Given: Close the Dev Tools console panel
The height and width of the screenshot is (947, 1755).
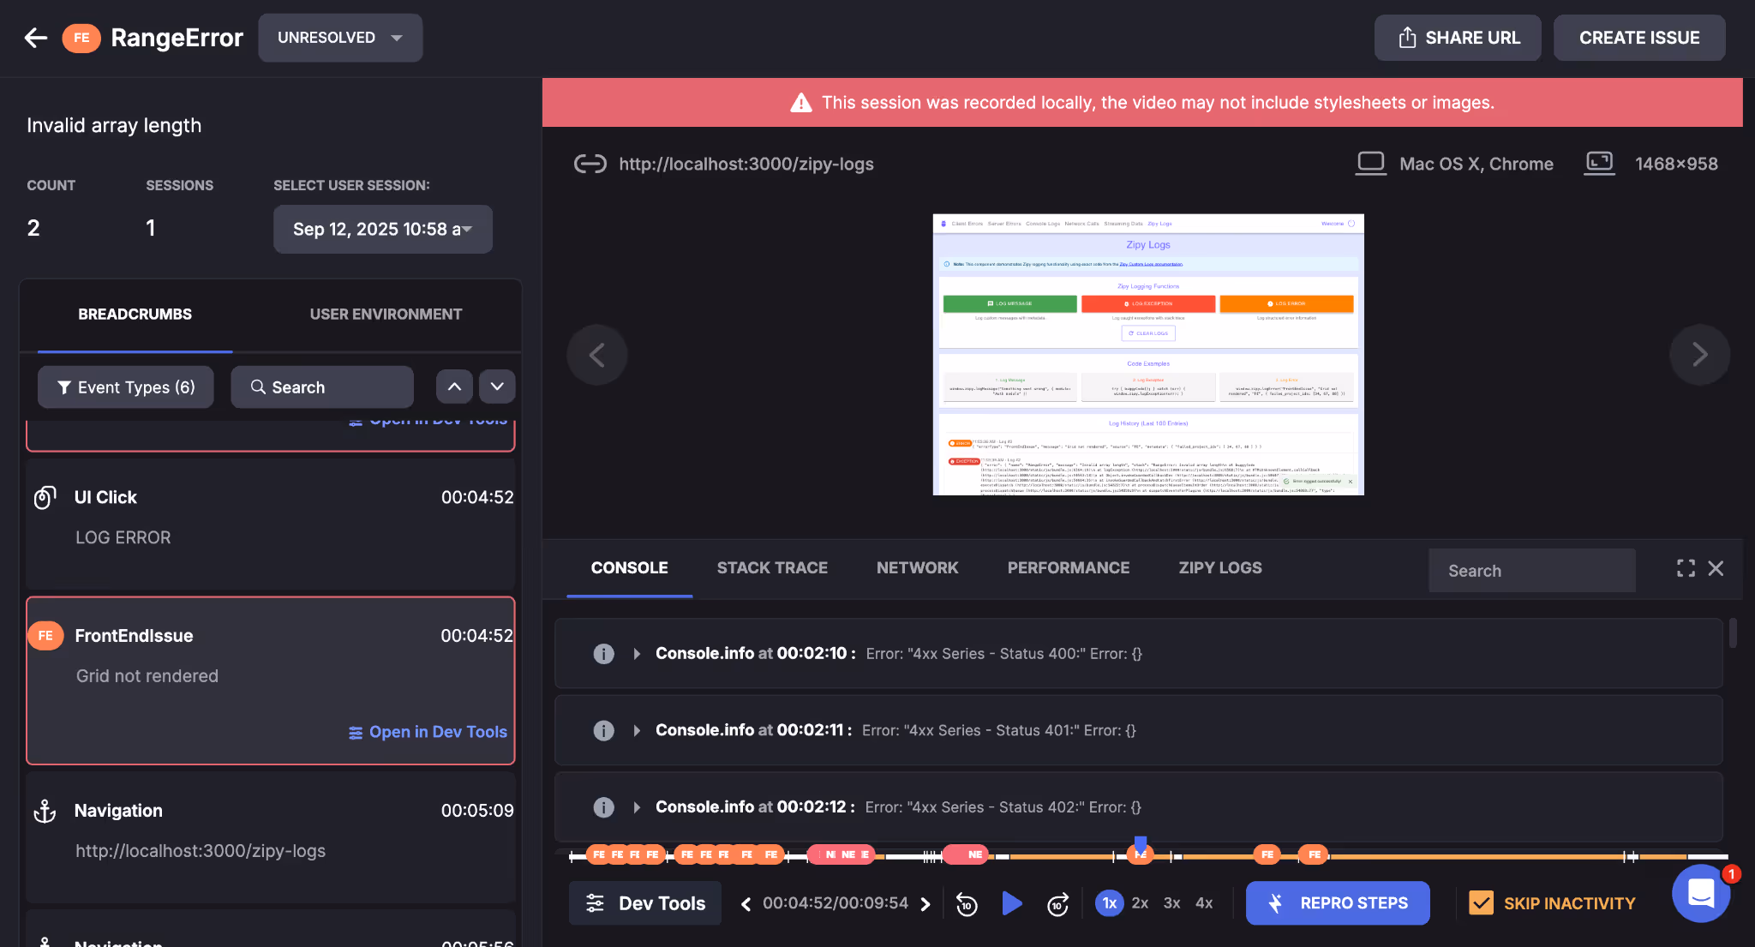Looking at the screenshot, I should [x=1717, y=568].
